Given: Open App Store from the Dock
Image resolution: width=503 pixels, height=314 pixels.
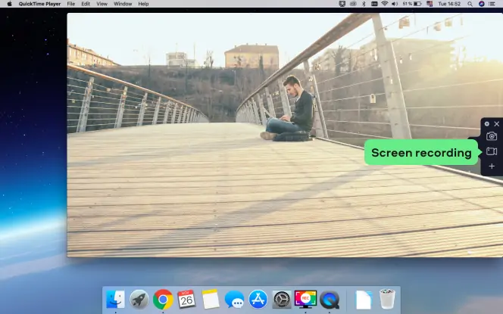Looking at the screenshot, I should [258, 300].
